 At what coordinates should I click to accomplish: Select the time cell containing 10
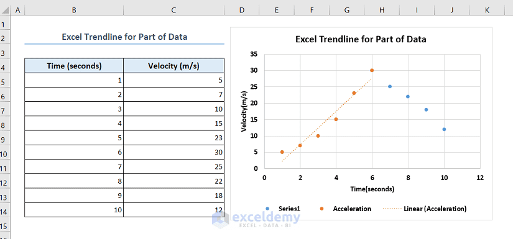(74, 210)
